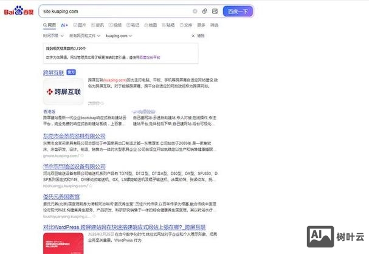Click the icon after loushiyuanyang URL
The height and width of the screenshot is (254, 369).
click(94, 216)
